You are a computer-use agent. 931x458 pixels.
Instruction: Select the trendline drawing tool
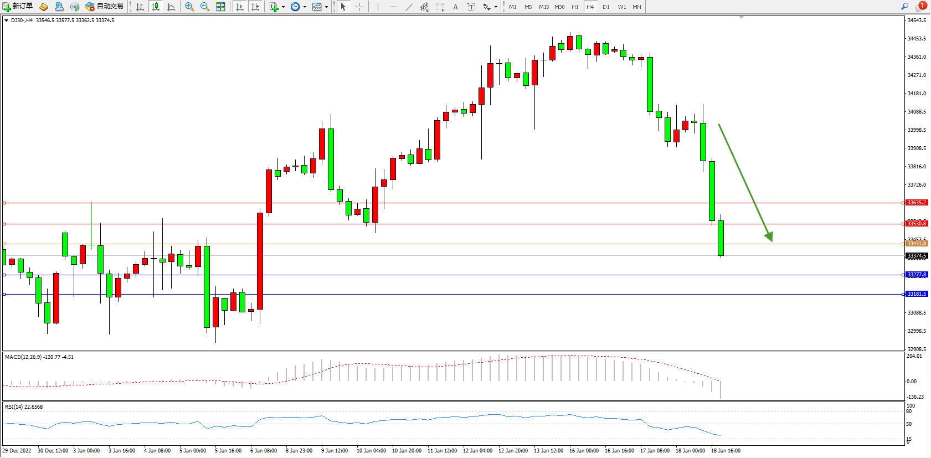pyautogui.click(x=409, y=7)
